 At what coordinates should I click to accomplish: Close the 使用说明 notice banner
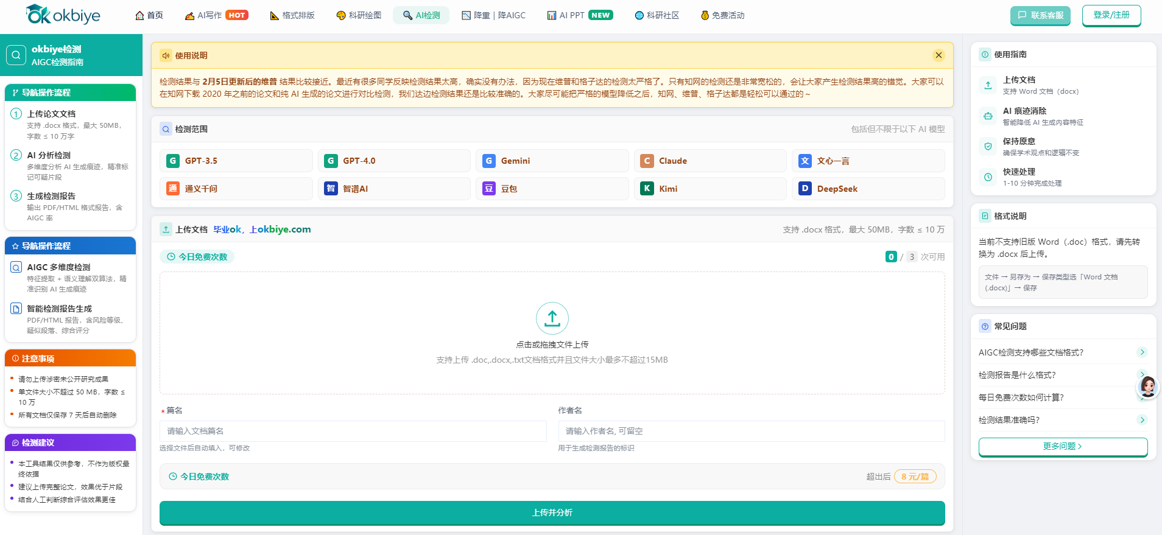pos(938,55)
